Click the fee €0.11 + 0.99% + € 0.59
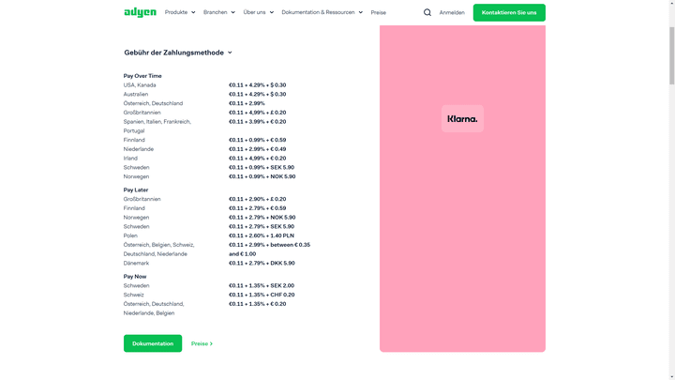 (x=258, y=140)
